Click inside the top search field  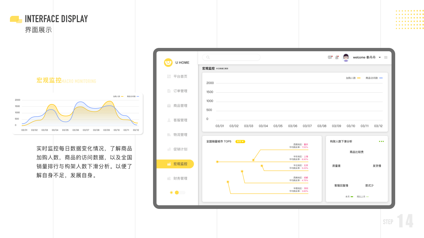pyautogui.click(x=231, y=57)
